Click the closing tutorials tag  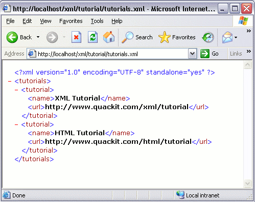(34, 159)
